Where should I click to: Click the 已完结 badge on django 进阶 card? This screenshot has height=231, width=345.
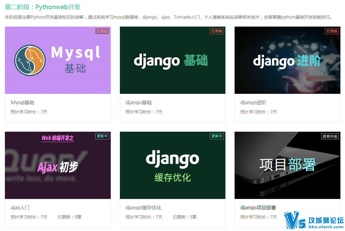click(x=332, y=31)
